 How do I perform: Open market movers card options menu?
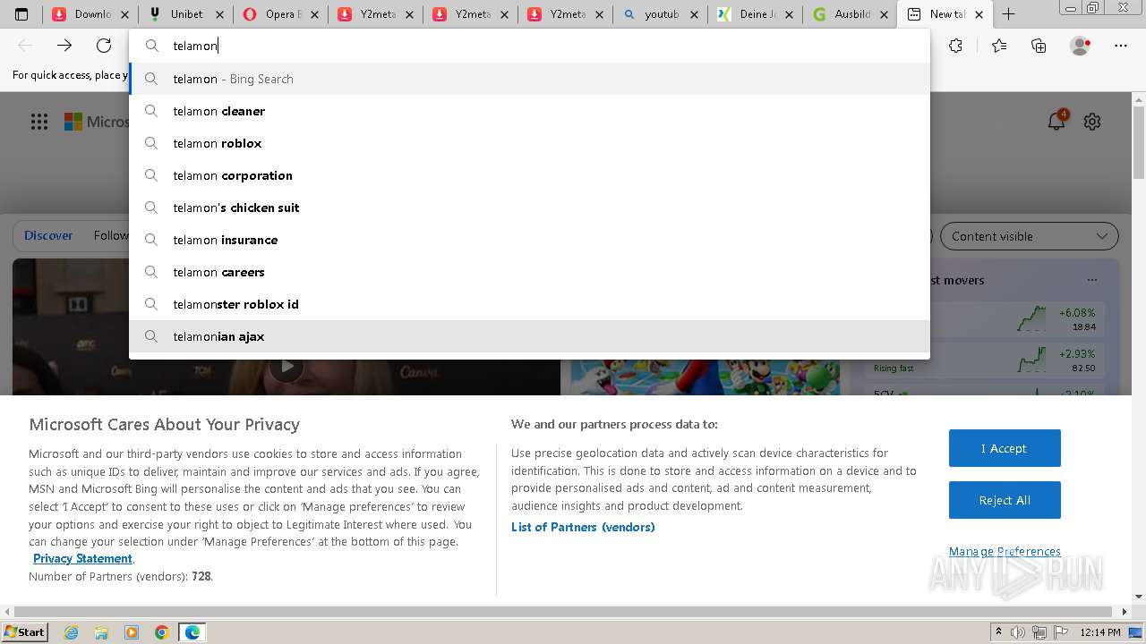click(x=1092, y=280)
